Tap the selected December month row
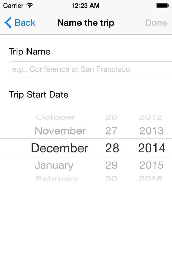Viewport: 172px width, 258px height. click(60, 148)
